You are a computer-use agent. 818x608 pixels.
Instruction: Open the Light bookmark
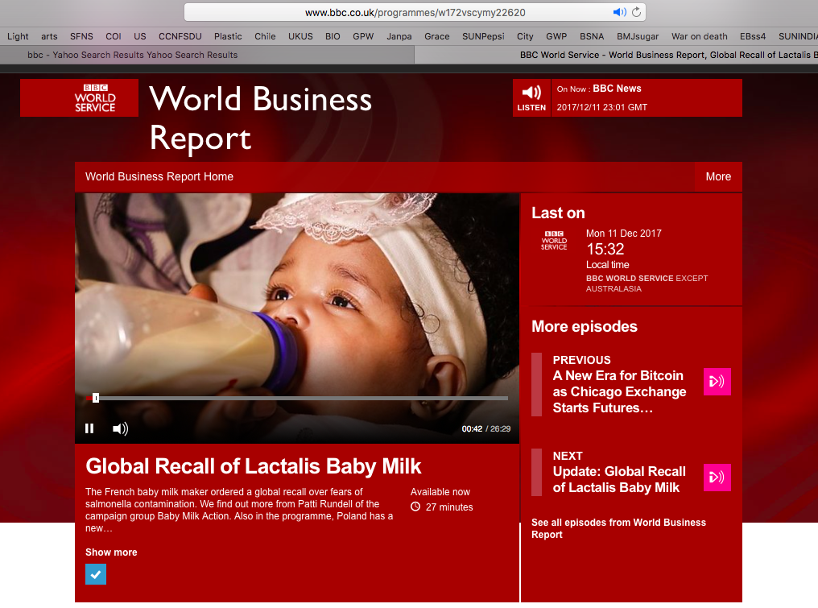click(x=18, y=36)
